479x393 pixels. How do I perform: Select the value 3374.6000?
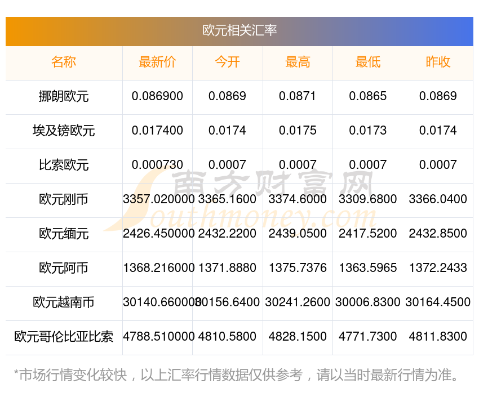[298, 199]
